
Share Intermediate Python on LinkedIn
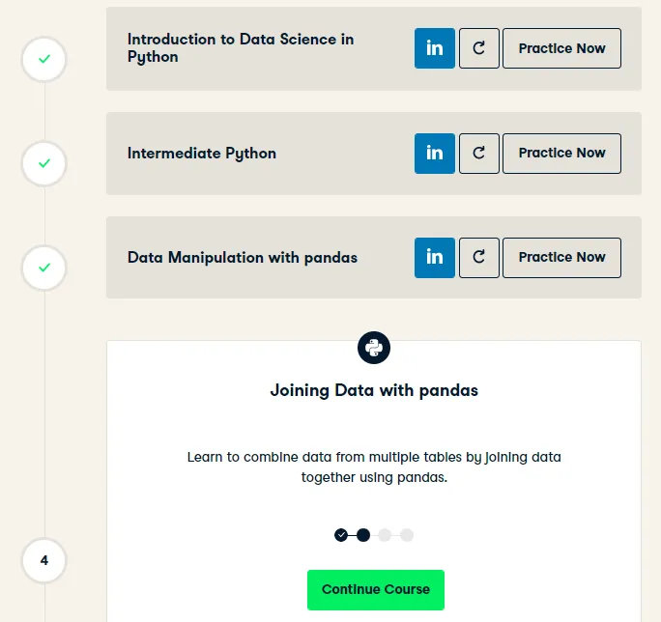click(435, 154)
